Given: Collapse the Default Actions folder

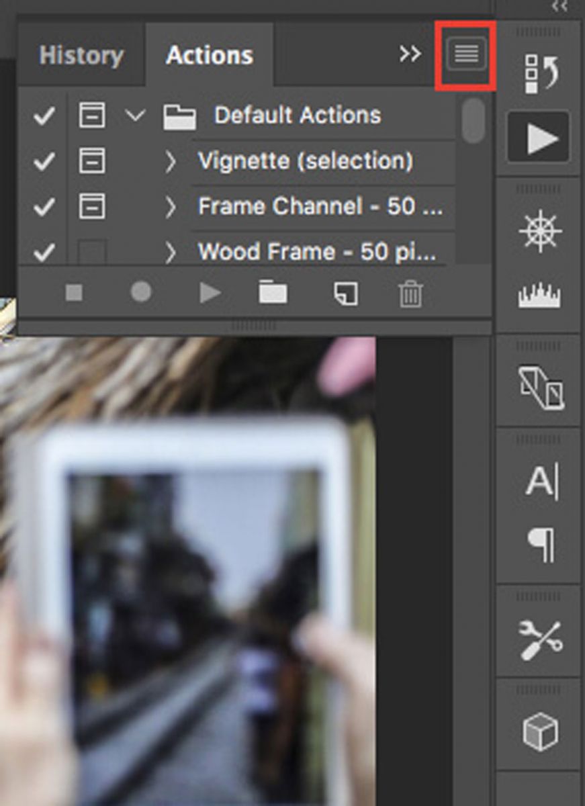Looking at the screenshot, I should 136,116.
